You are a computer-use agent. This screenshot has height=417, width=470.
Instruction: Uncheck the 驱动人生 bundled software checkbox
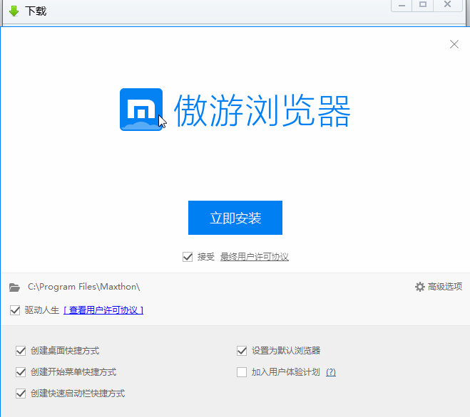click(x=15, y=310)
